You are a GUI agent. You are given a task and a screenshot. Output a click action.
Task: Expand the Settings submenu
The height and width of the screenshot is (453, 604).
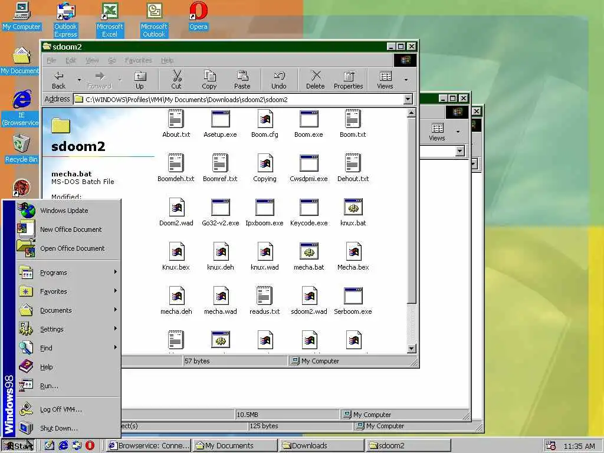click(x=68, y=329)
